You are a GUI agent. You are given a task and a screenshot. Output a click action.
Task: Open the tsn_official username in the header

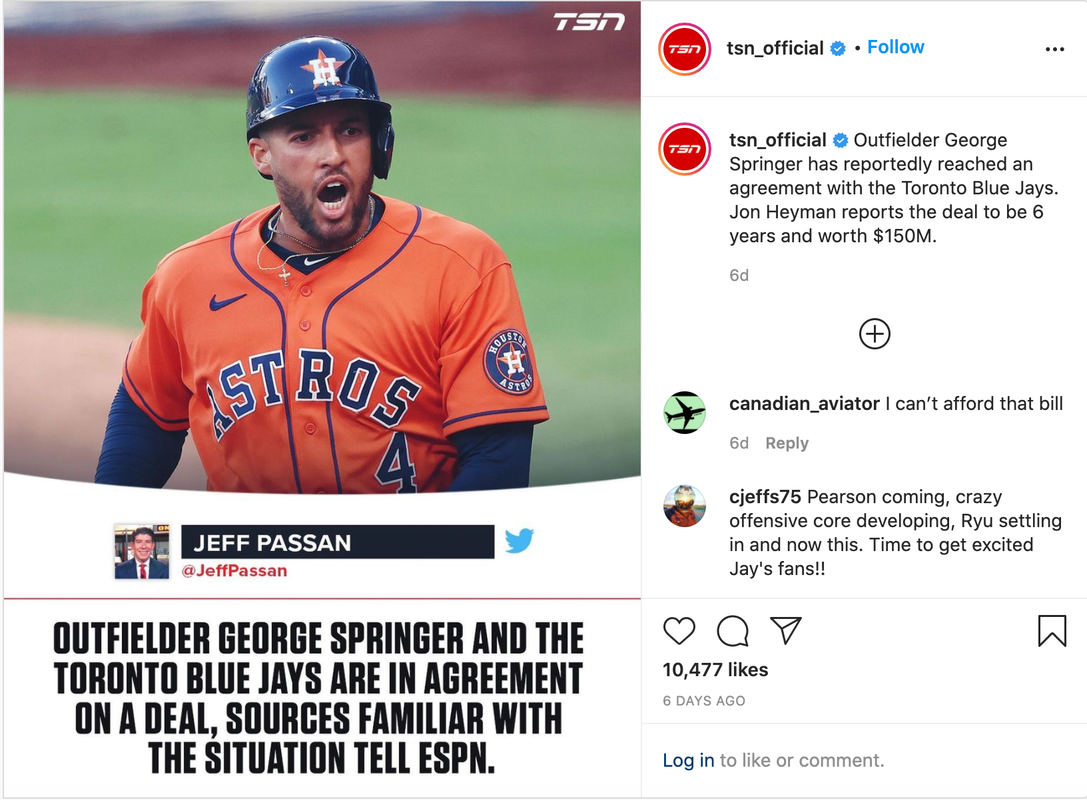(775, 48)
